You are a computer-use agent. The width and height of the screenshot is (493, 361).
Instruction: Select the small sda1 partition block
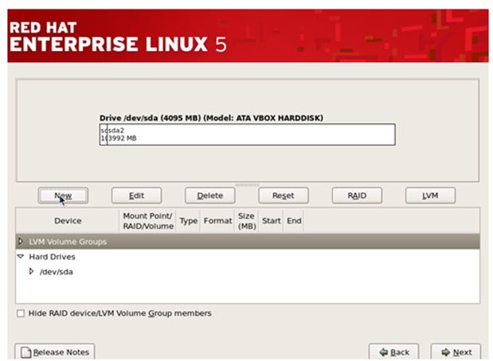tap(104, 134)
